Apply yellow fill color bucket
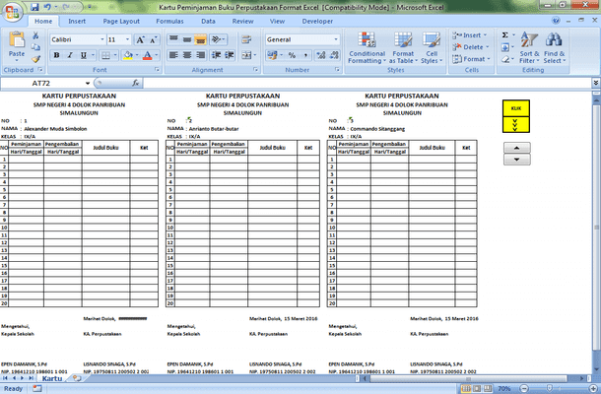Screen dimensions: 601x394 [x=128, y=55]
